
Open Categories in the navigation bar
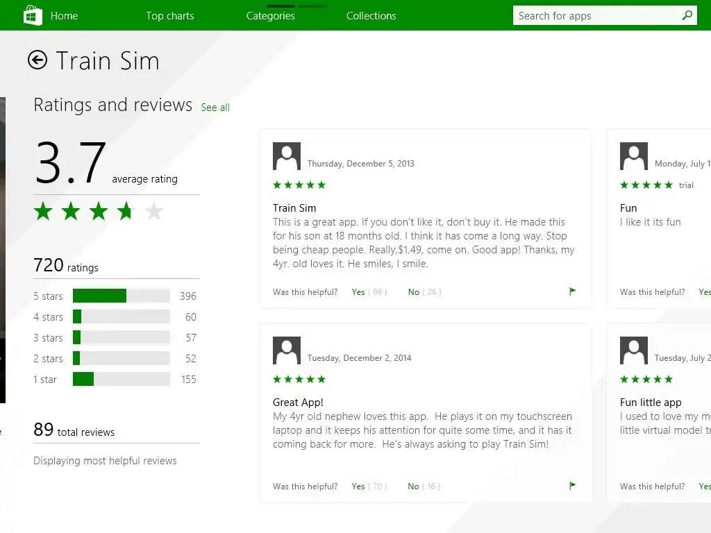271,16
